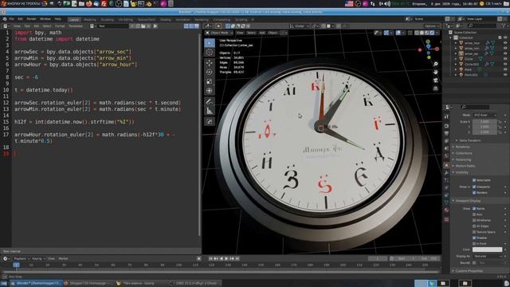Open the timeline Playback menu
This screenshot has height=287, width=510.
pos(22,258)
